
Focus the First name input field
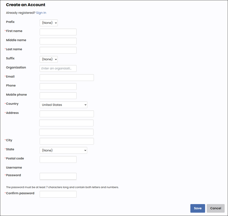point(58,32)
